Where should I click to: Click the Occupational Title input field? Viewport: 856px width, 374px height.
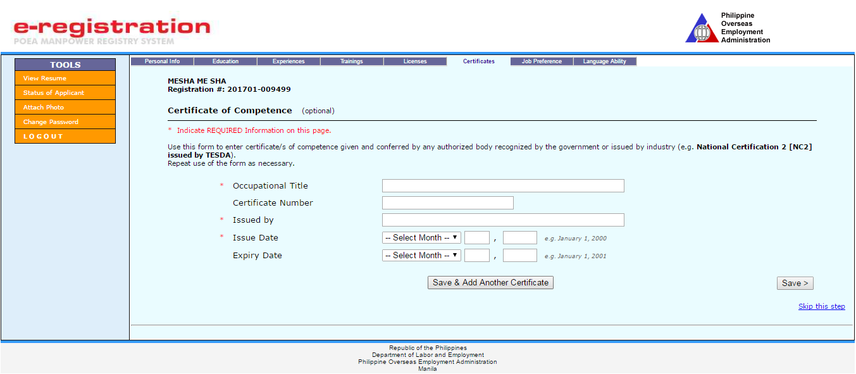point(502,185)
